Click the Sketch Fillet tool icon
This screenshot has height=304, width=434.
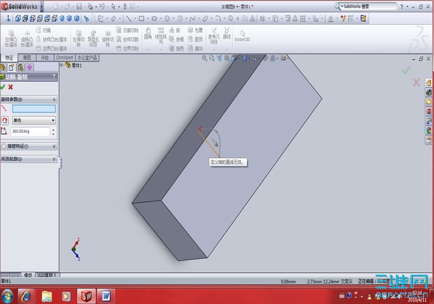(x=218, y=19)
